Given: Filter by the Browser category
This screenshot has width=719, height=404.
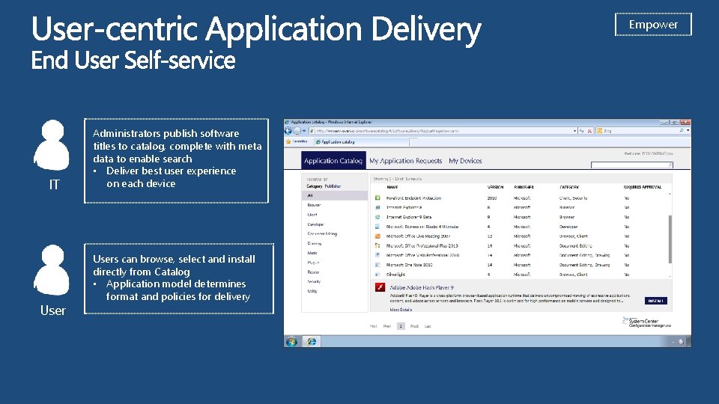Looking at the screenshot, I should 314,205.
